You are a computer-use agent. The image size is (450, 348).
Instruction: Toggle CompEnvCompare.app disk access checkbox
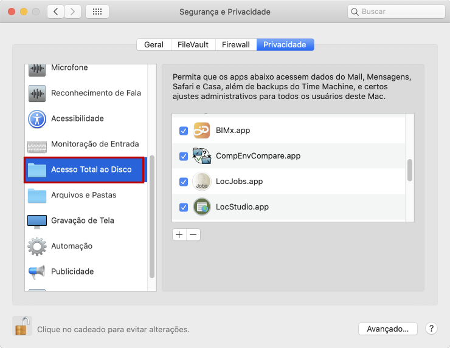coord(184,156)
